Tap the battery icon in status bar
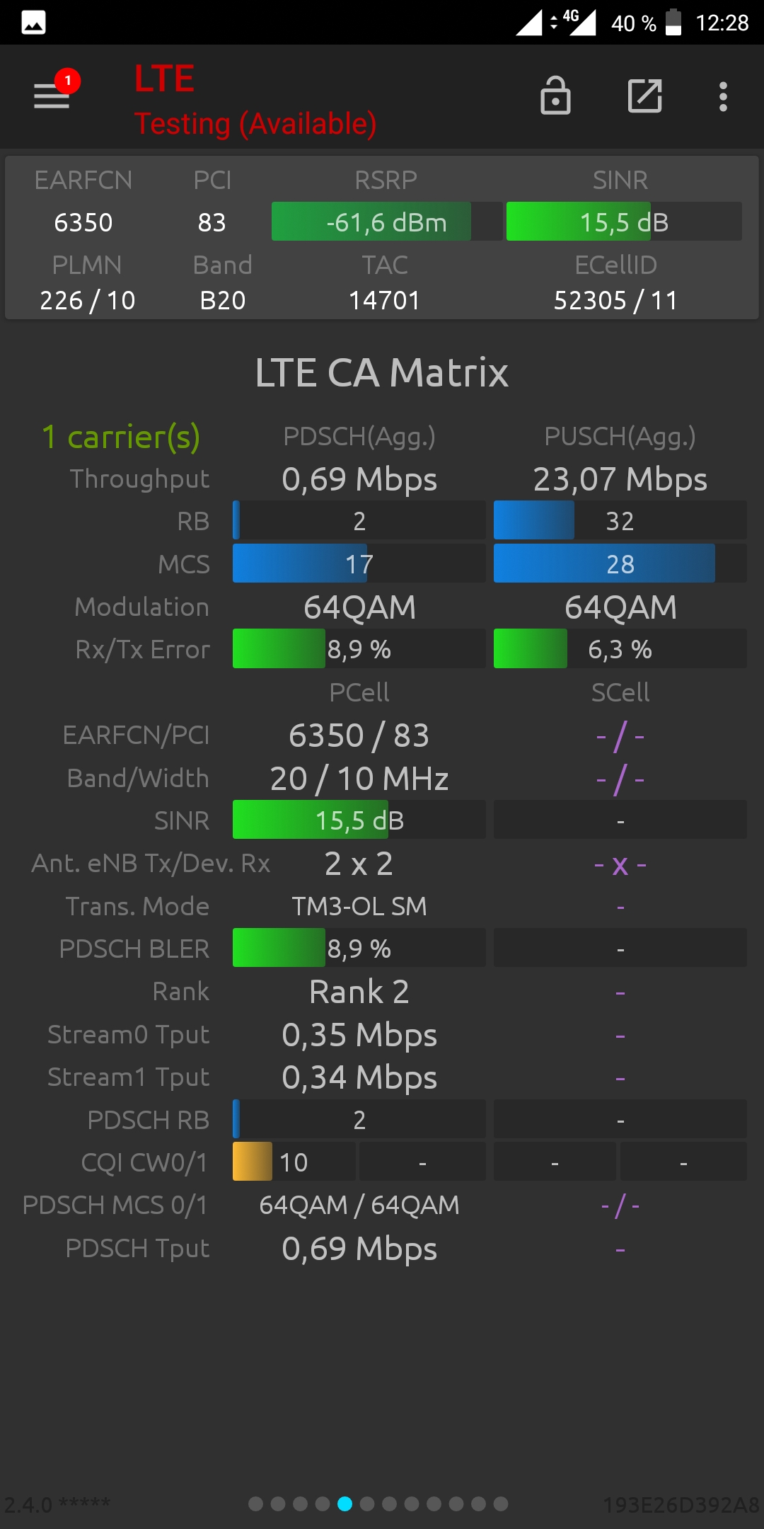The image size is (764, 1529). click(673, 22)
